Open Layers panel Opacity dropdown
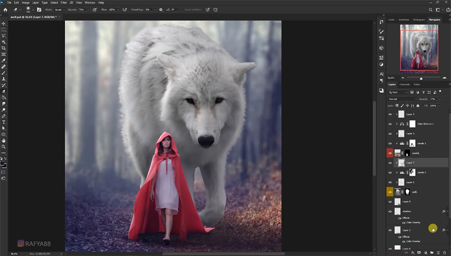Viewport: 451px width, 256px height. coord(439,99)
